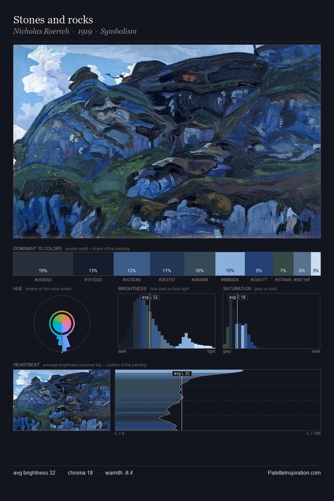
Task: Pick the 9% royal blue swatch #234177
Action: pos(259,264)
